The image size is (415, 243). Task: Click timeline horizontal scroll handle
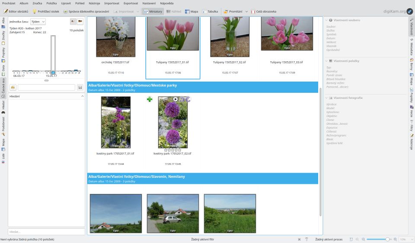pos(46,81)
